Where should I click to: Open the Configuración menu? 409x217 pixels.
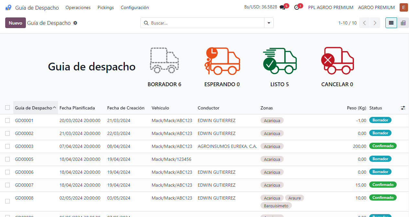(135, 7)
